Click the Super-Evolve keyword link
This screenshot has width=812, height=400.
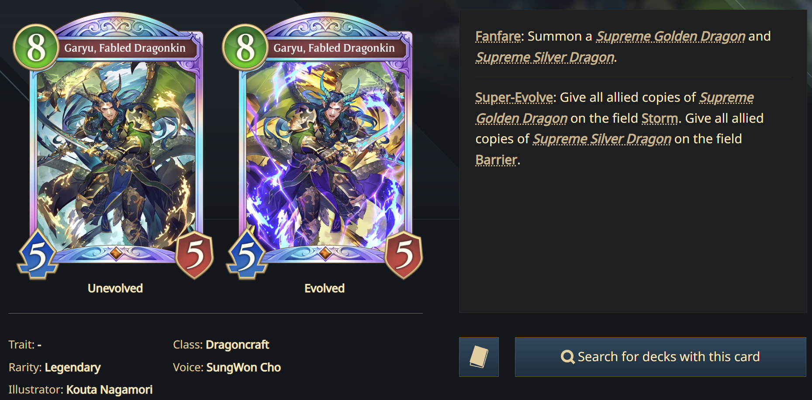(514, 97)
